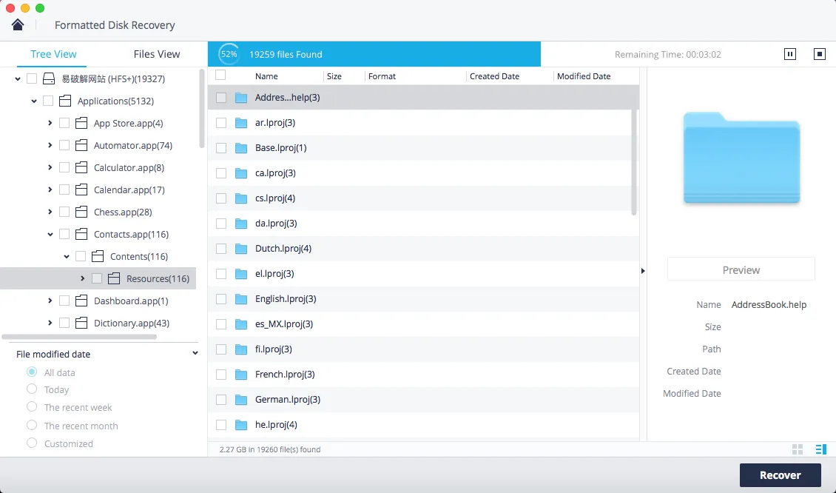Tick the root disk checkbox

click(x=32, y=79)
